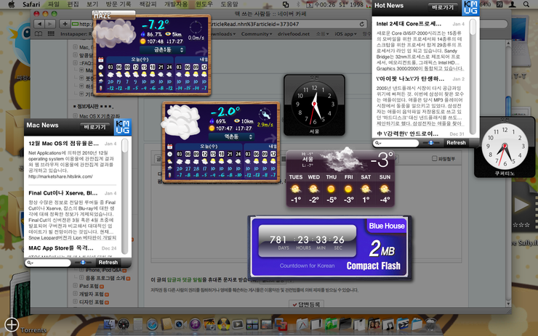Open drivefood.net bookmark in Safari
This screenshot has height=336, width=538.
[294, 34]
